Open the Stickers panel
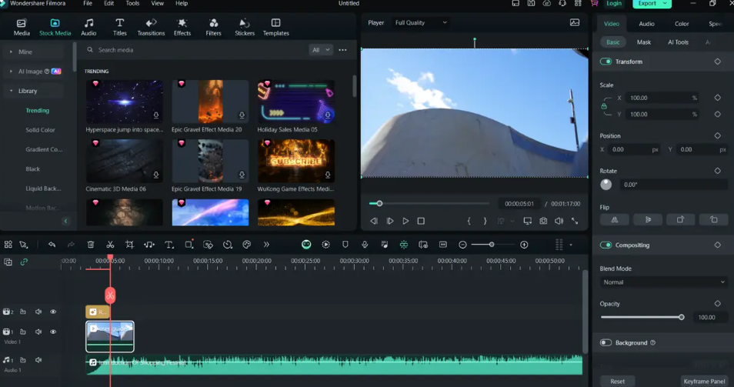 [x=244, y=27]
